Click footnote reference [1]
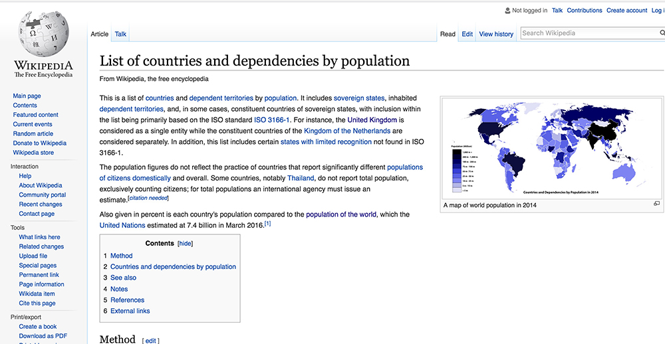Screen dimensions: 665x344 [267, 223]
